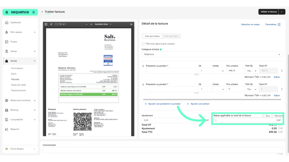This screenshot has width=289, height=162.
Task: Open PDF search magnifier icon
Action: point(51,24)
